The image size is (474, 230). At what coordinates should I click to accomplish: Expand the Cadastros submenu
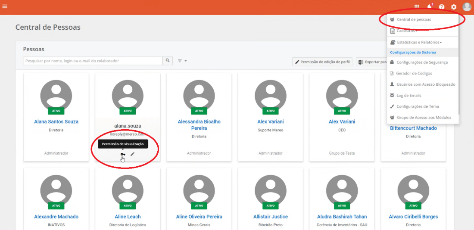[x=407, y=31]
